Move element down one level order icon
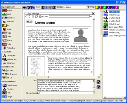The width and height of the screenshot is (127, 103). (x=51, y=7)
